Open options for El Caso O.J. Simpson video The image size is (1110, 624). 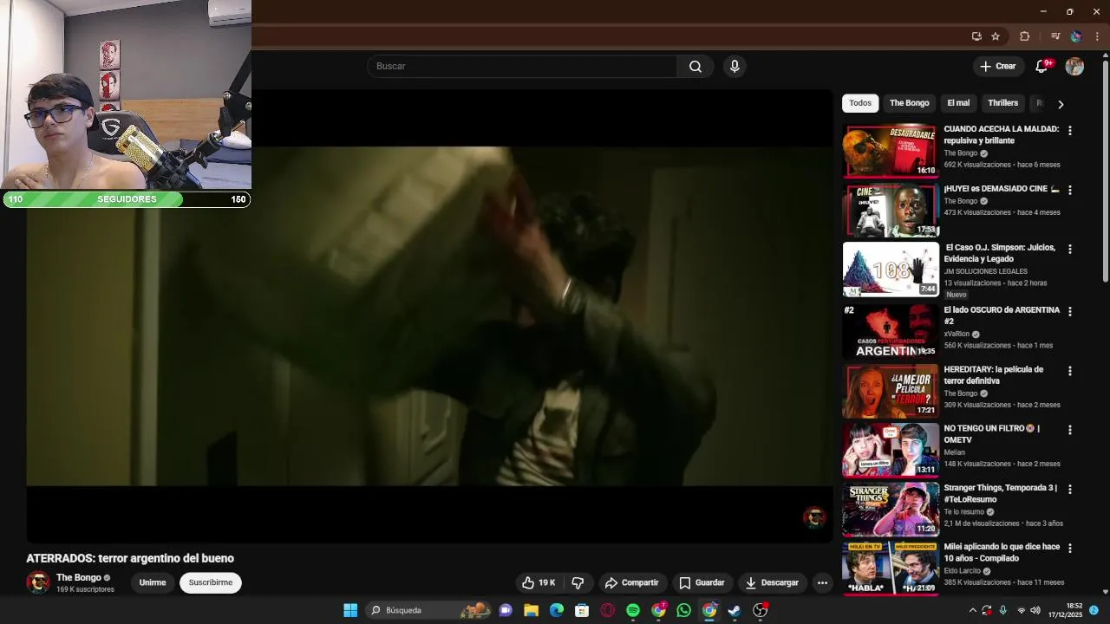tap(1069, 249)
